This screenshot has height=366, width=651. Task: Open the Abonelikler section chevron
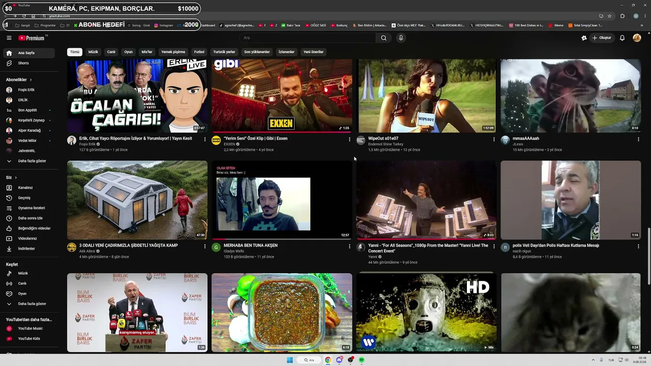coord(31,80)
